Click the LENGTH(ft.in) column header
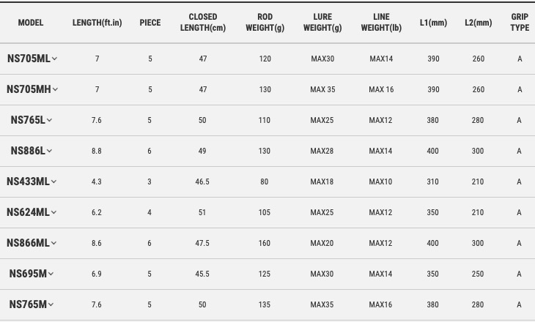 pyautogui.click(x=97, y=23)
